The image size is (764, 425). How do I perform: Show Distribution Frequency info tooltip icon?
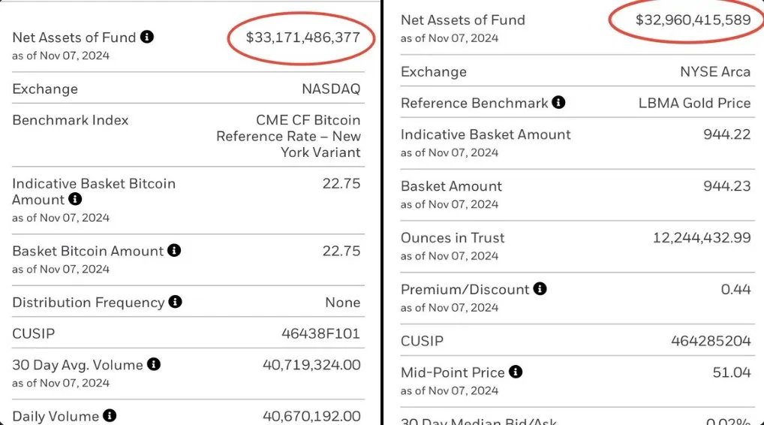pyautogui.click(x=175, y=302)
